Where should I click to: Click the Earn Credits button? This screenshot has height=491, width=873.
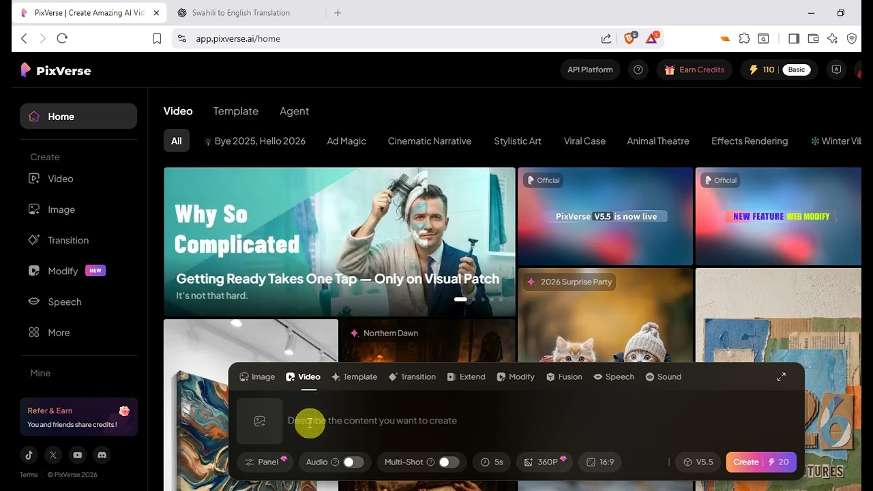coord(694,70)
